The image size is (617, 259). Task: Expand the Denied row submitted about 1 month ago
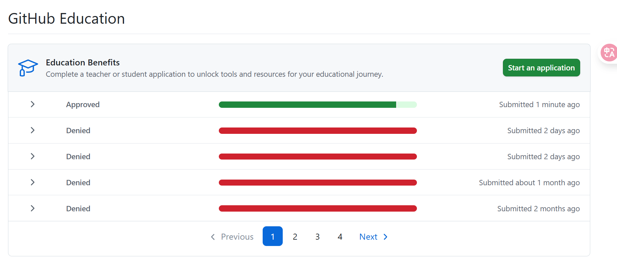[32, 182]
